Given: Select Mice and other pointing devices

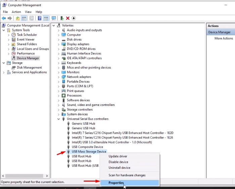Looking at the screenshot, I should [89, 68].
